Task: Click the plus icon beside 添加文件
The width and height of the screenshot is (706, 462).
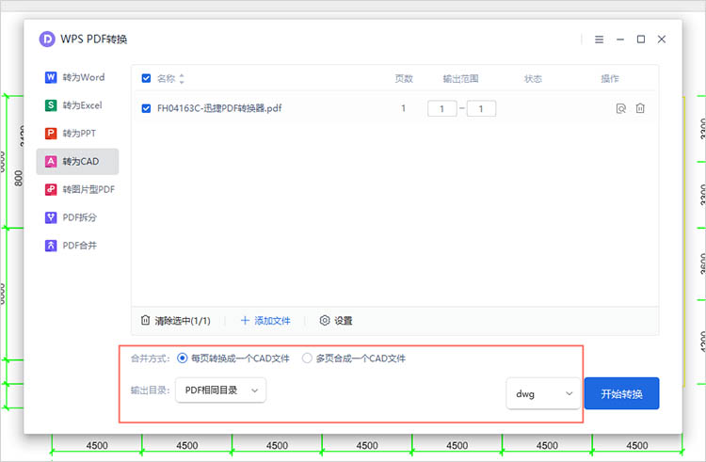Action: [245, 320]
